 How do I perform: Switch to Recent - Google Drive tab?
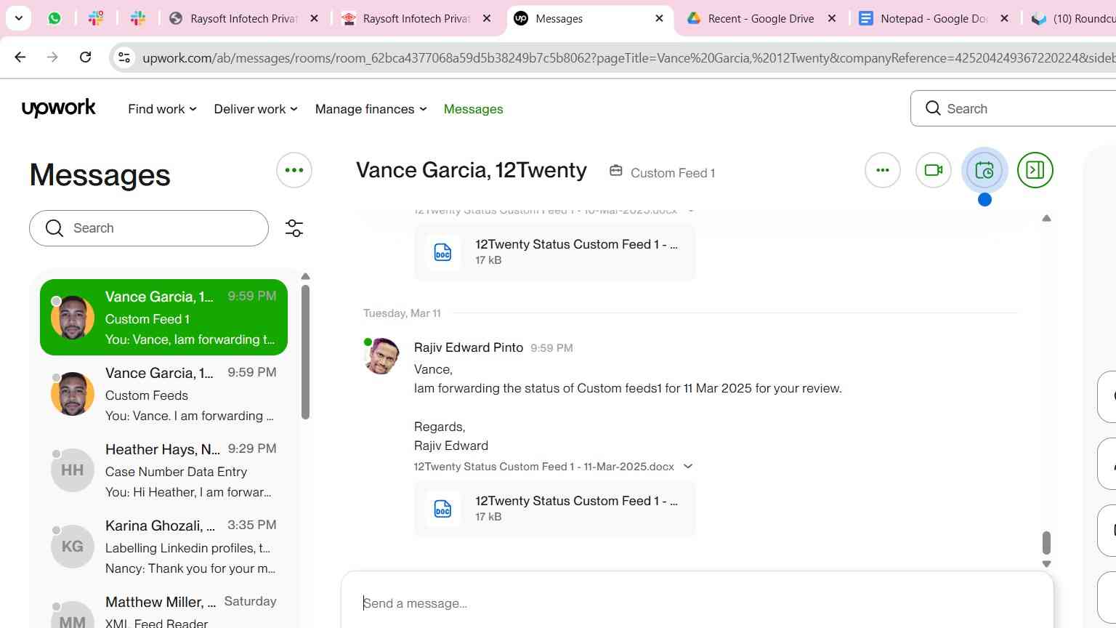[x=762, y=18]
